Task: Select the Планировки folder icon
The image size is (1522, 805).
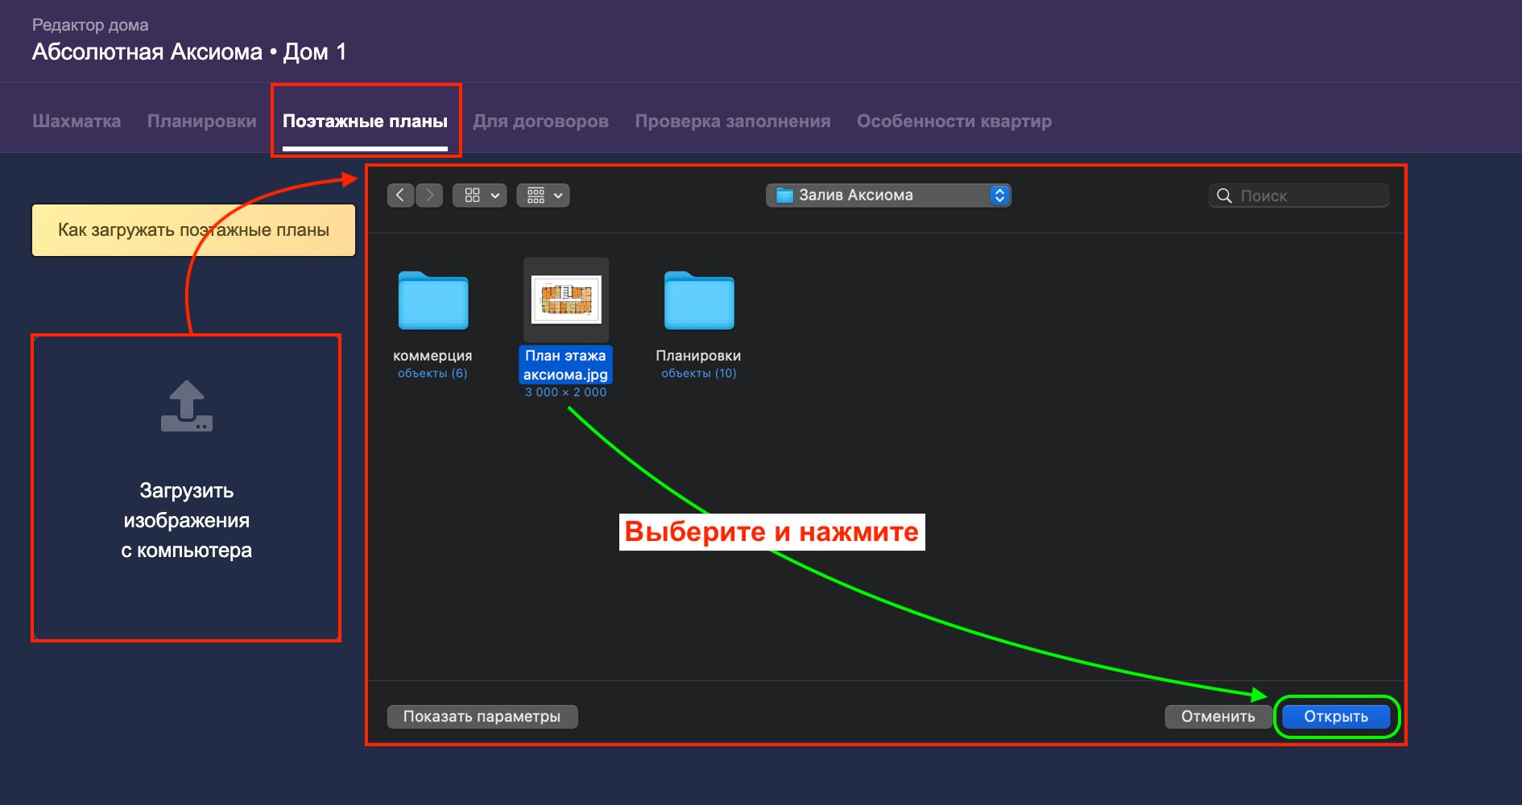Action: point(699,300)
